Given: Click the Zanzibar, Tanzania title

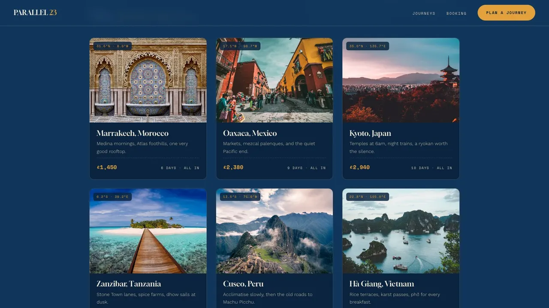Looking at the screenshot, I should pyautogui.click(x=129, y=284).
